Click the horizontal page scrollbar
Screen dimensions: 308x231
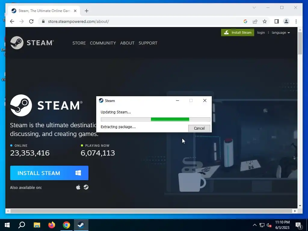(151, 211)
